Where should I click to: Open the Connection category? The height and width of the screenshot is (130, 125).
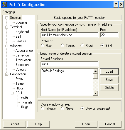coord(18,74)
